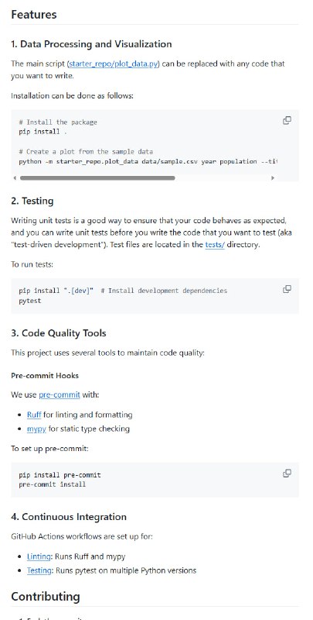Click the pytest line in the code block
Screen dimensions: 313x620
30,301
